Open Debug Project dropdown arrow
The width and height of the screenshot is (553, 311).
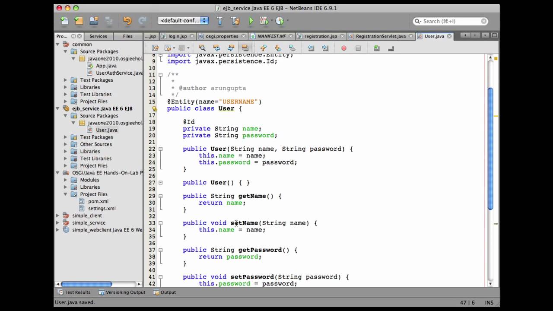[x=271, y=21]
